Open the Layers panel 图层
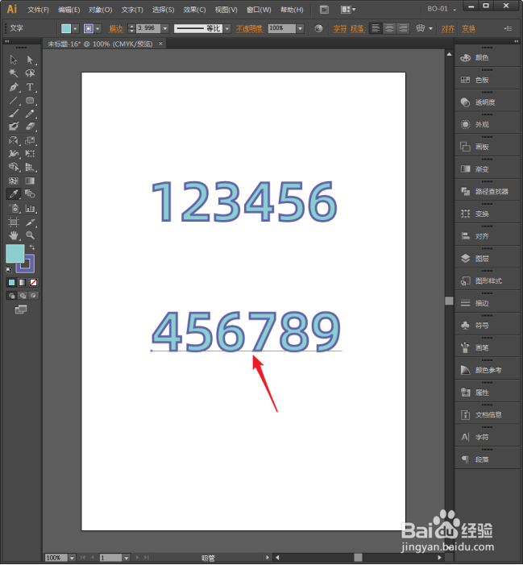The height and width of the screenshot is (565, 523). (x=488, y=259)
